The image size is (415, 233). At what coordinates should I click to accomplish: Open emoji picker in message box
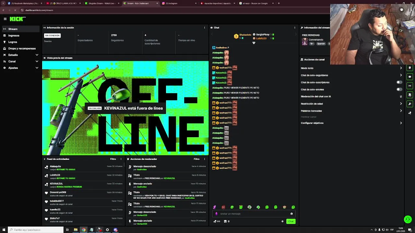pos(291,214)
